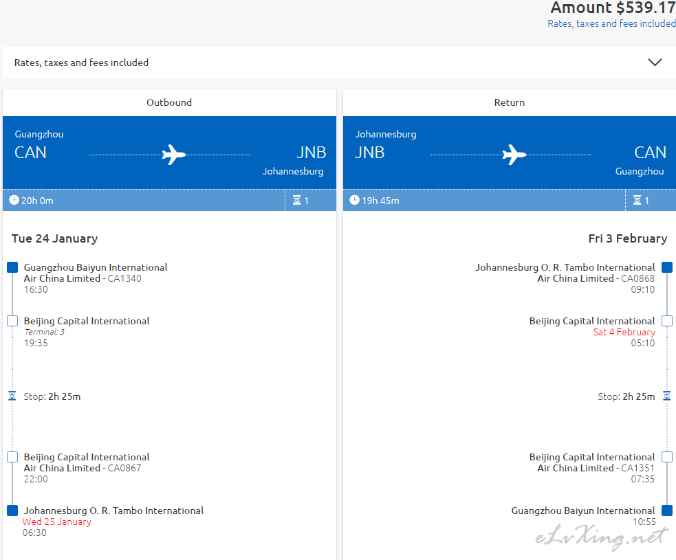Image resolution: width=676 pixels, height=560 pixels.
Task: Click the outbound duration clock icon
Action: [14, 201]
